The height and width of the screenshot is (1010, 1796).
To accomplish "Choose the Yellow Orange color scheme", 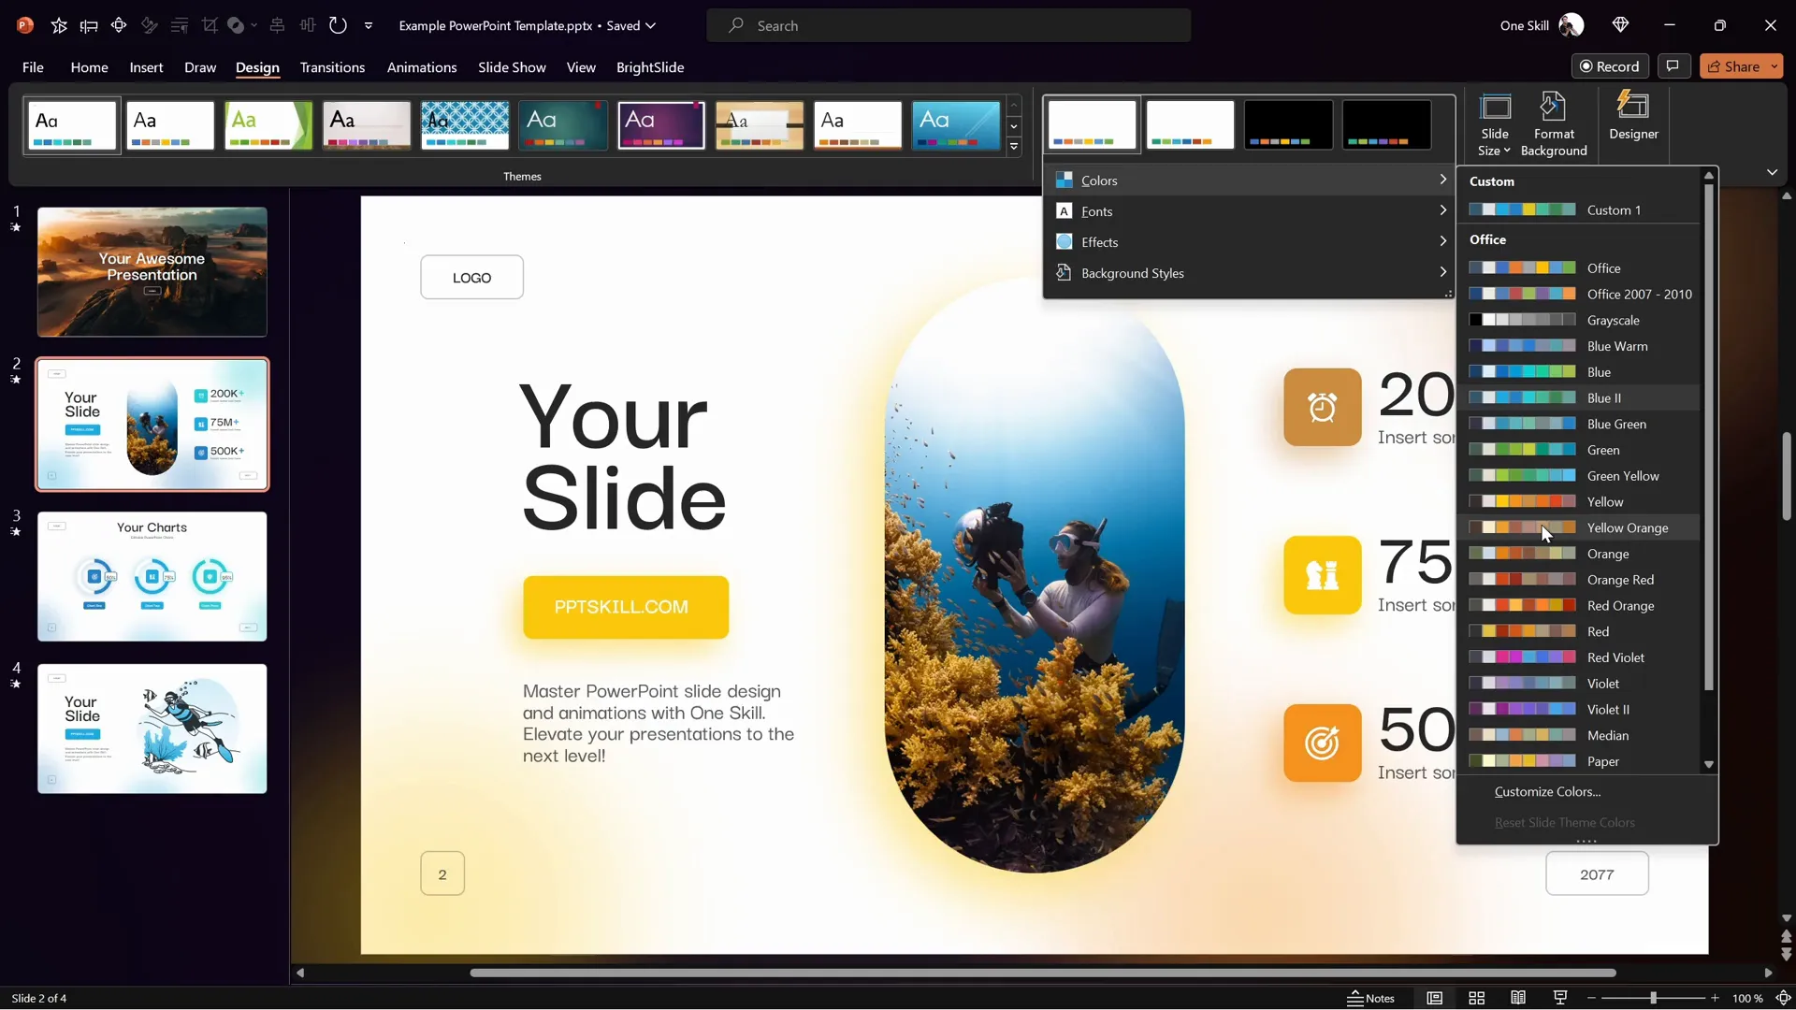I will point(1579,528).
